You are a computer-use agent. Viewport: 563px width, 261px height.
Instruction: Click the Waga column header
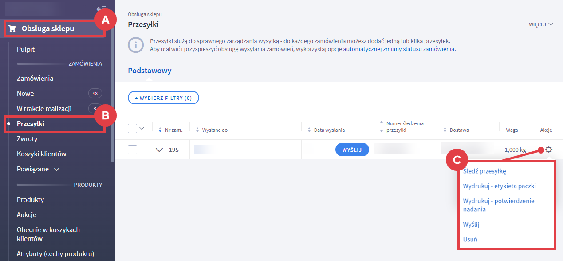[512, 130]
